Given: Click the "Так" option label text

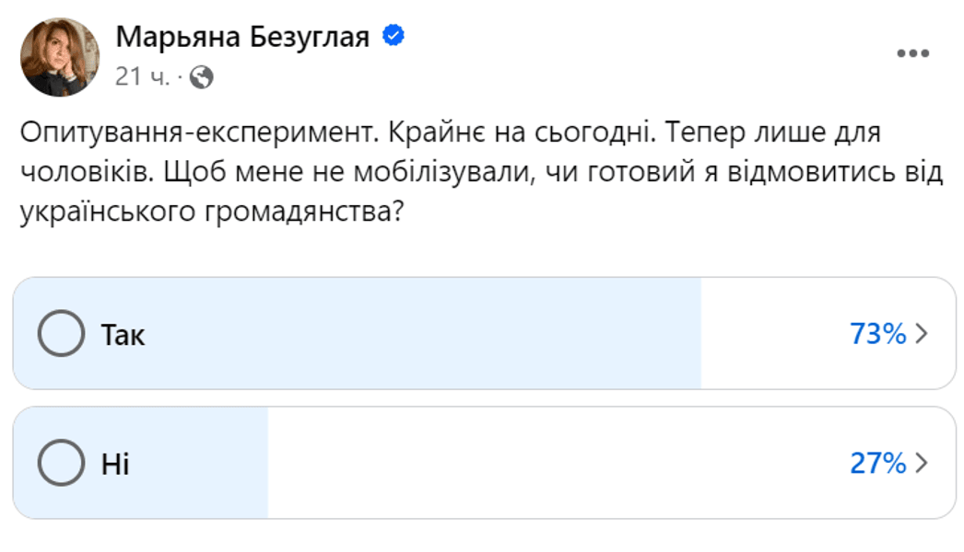Looking at the screenshot, I should 123,335.
